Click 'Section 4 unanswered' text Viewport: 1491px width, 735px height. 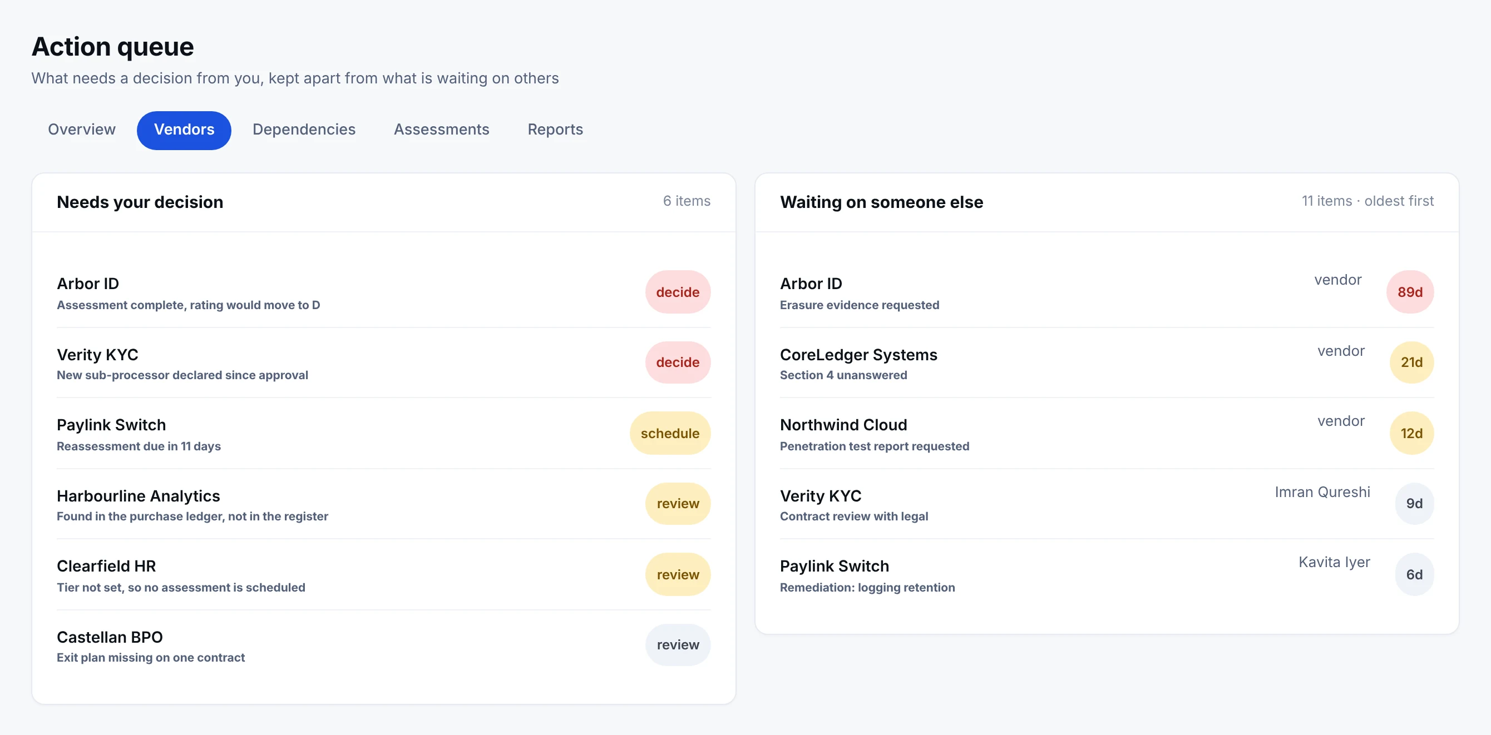(843, 375)
